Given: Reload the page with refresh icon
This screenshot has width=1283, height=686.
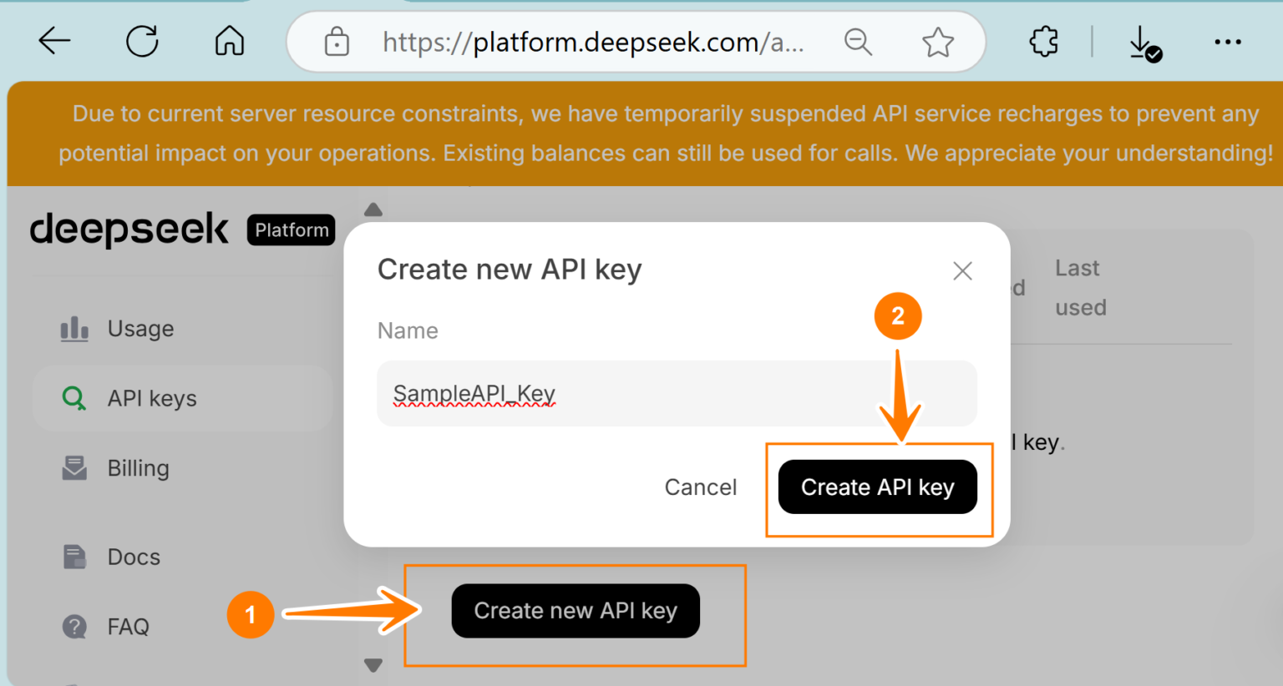Looking at the screenshot, I should 141,41.
